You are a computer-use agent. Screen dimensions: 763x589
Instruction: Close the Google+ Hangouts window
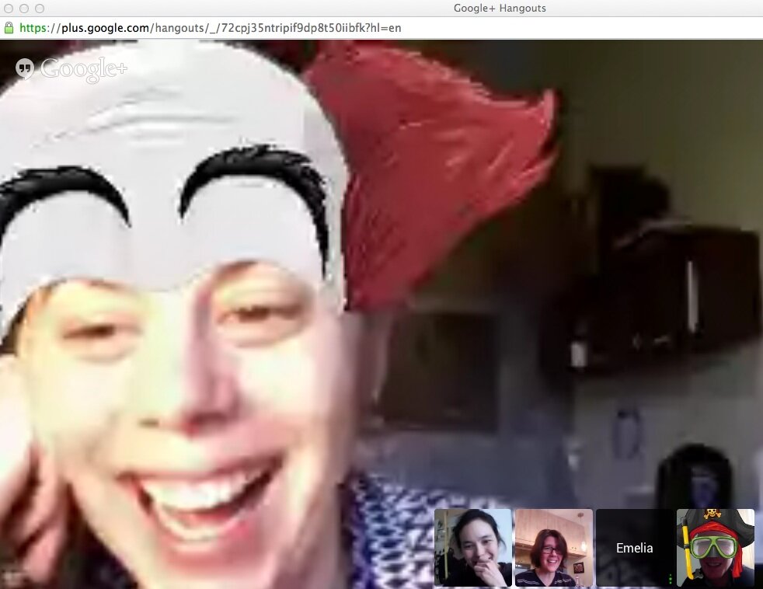tap(9, 9)
